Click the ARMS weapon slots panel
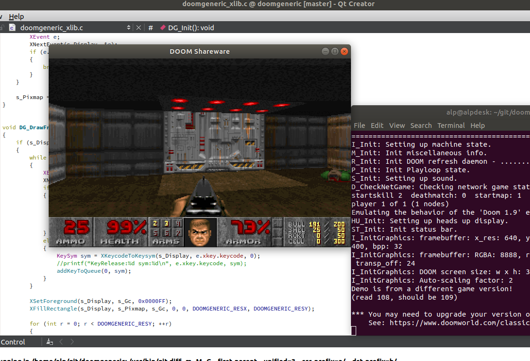530x361 pixels. click(166, 232)
